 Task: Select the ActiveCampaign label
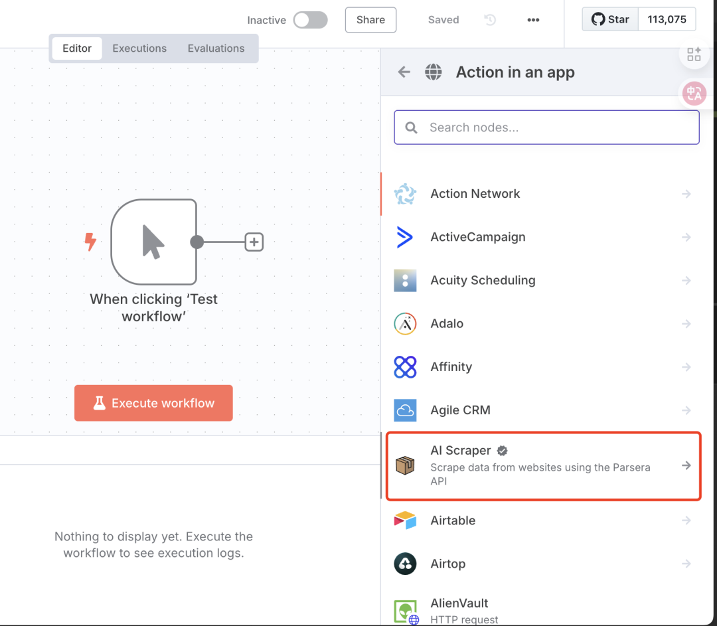[x=478, y=237]
